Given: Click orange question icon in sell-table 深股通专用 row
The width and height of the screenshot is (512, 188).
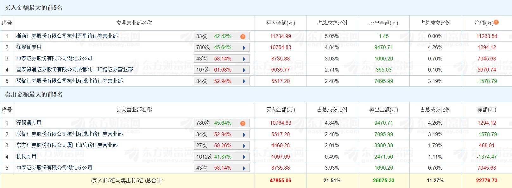Looking at the screenshot, I should click(x=243, y=123).
